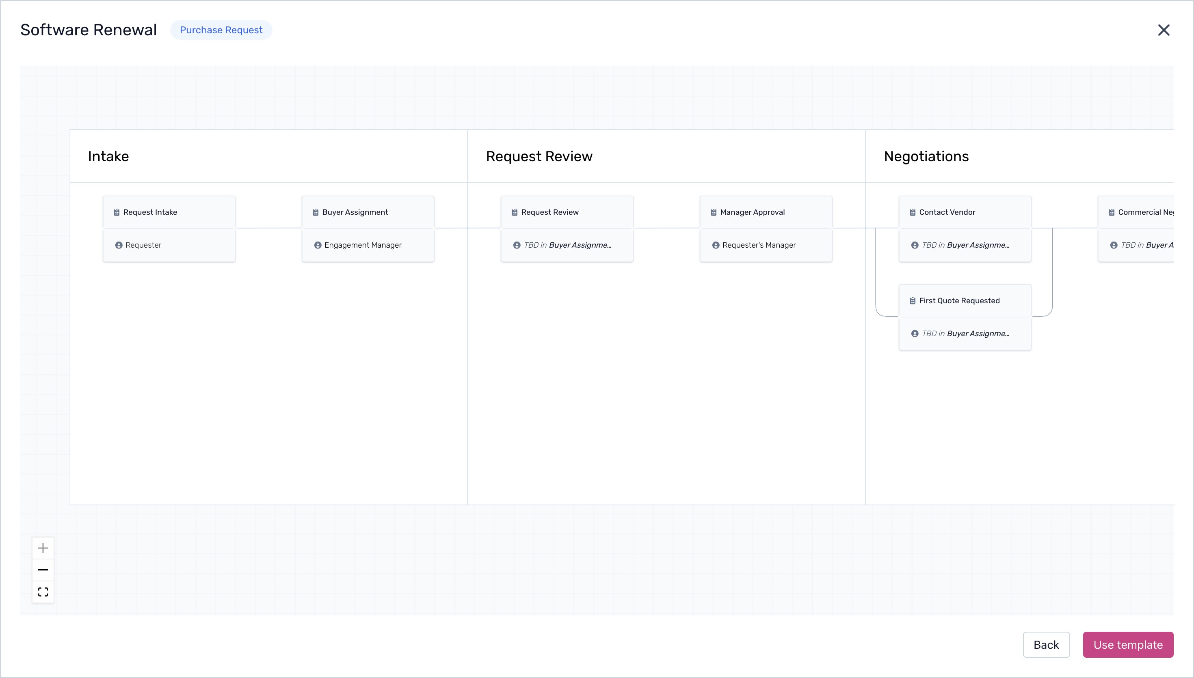
Task: Click the assignee icon next to Requester's Manager
Action: pos(716,245)
